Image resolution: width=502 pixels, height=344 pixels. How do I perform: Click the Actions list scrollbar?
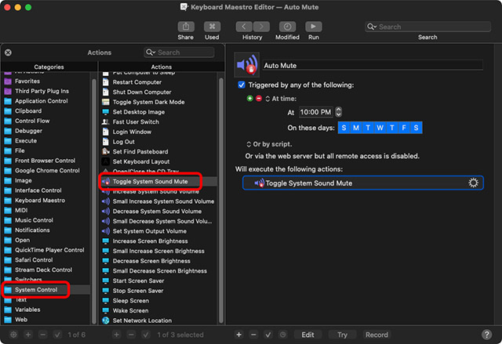[x=221, y=201]
